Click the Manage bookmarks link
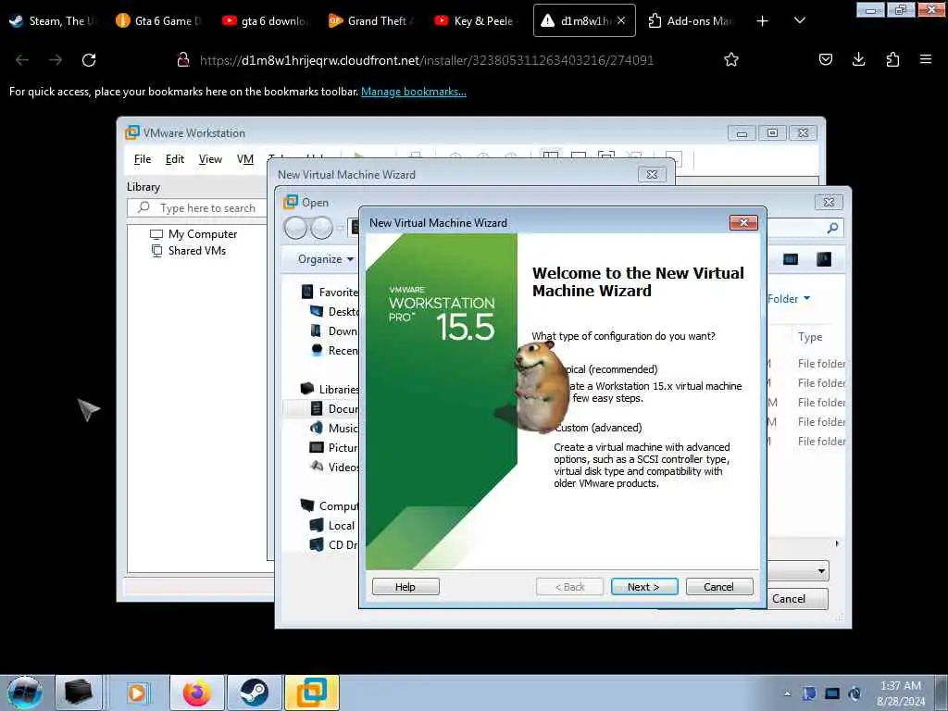This screenshot has width=948, height=711. click(414, 92)
